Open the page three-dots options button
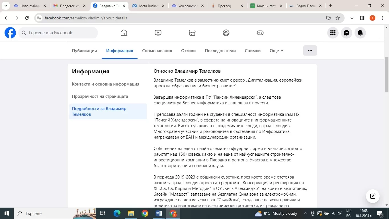This screenshot has height=219, width=389. coord(310,50)
